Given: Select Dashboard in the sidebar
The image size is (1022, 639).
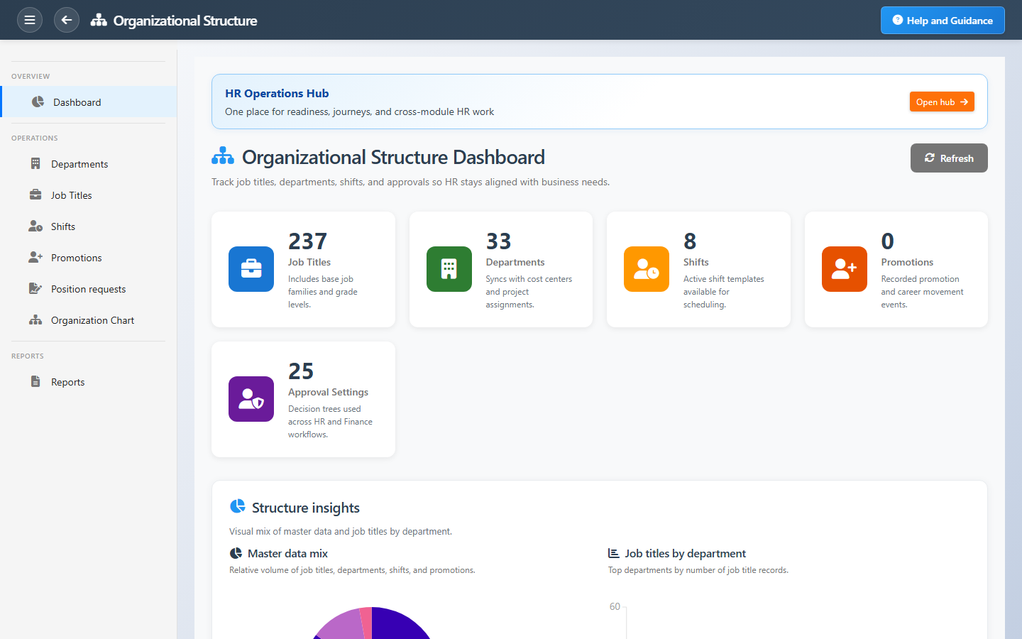Looking at the screenshot, I should pyautogui.click(x=89, y=102).
